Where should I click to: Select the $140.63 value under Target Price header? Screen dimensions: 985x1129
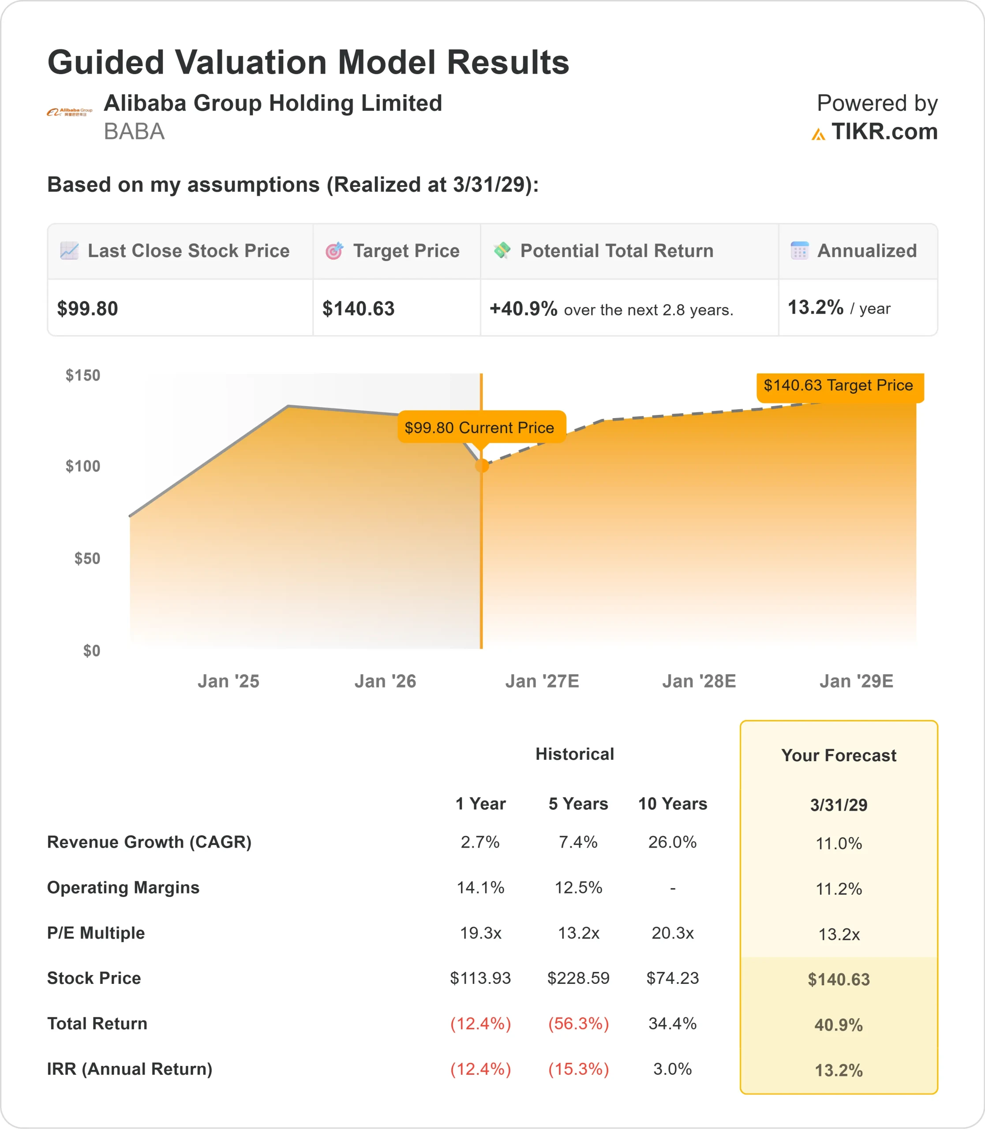(358, 308)
